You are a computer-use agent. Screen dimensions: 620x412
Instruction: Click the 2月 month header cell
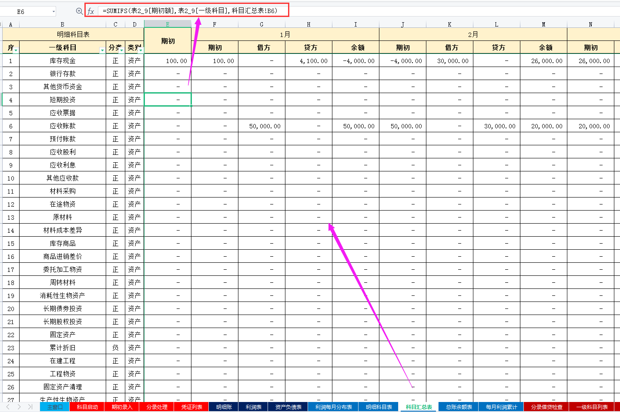click(x=473, y=34)
